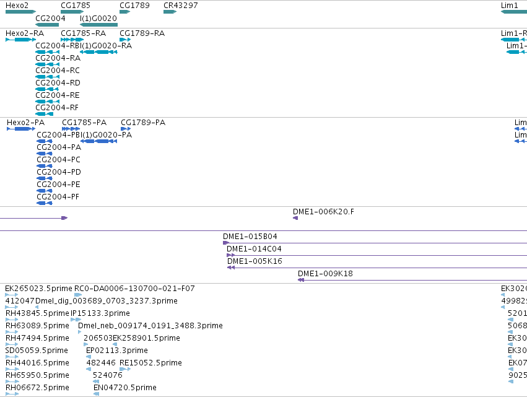Click the l(1)G0020-PA protein glyph

pos(99,141)
